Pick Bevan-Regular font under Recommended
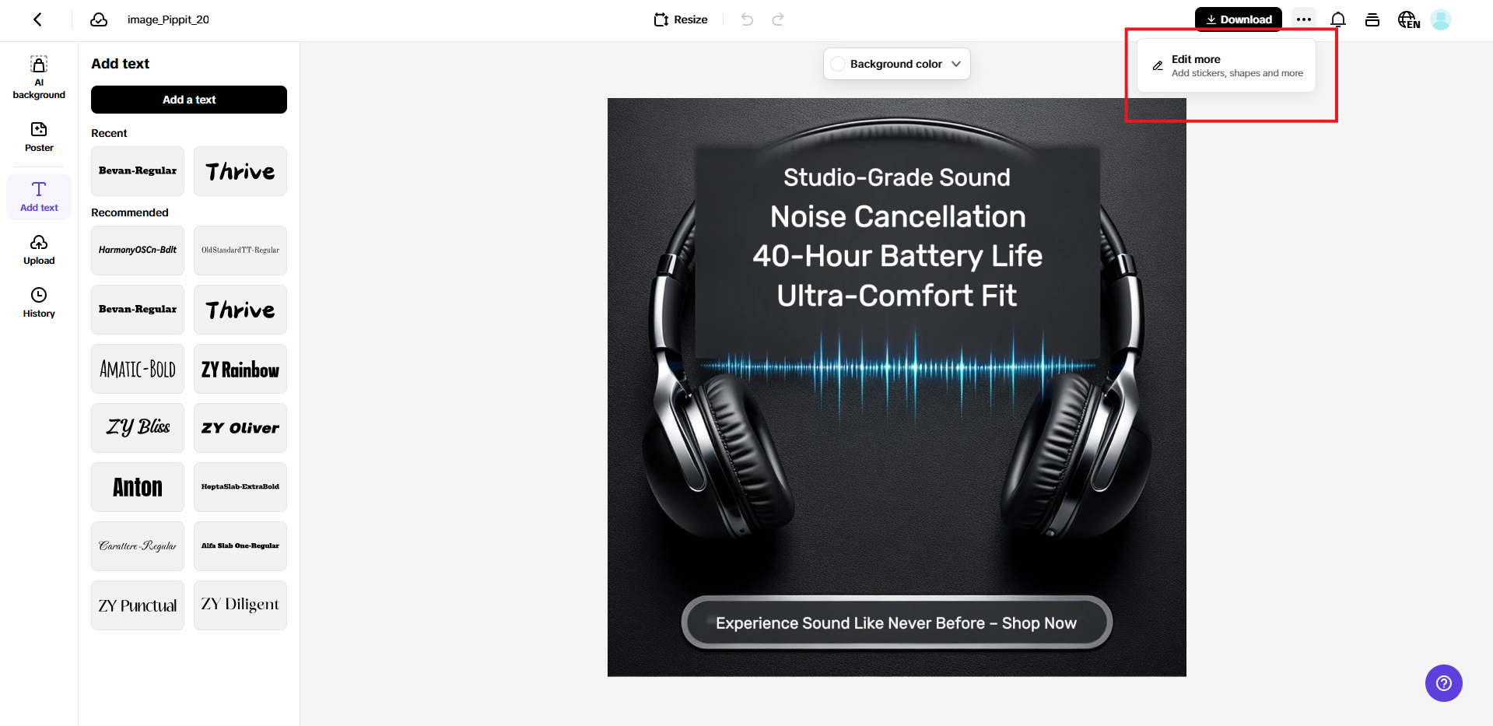 click(x=138, y=310)
